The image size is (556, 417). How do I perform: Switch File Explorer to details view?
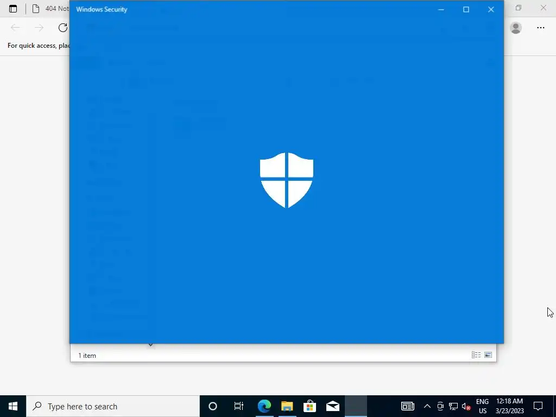pyautogui.click(x=476, y=355)
